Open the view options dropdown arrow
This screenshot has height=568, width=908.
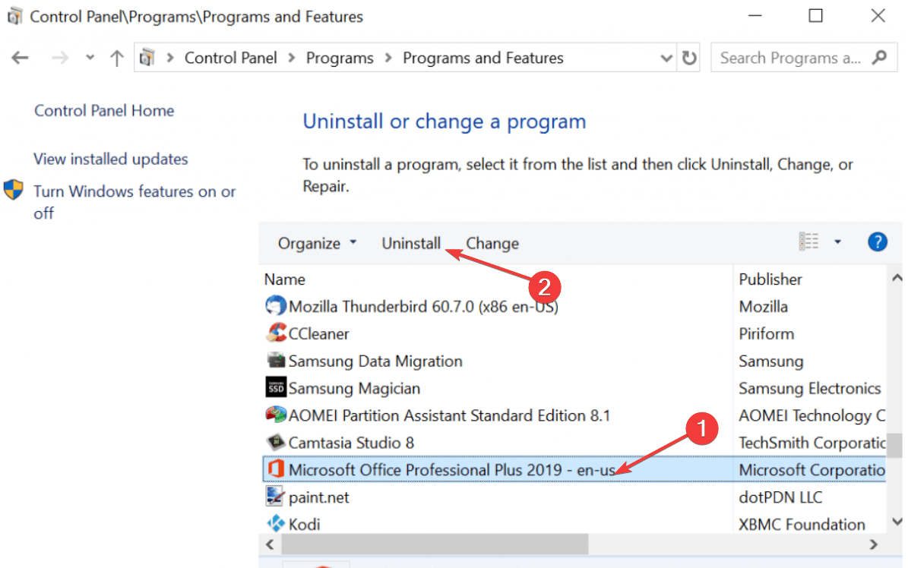pos(838,241)
